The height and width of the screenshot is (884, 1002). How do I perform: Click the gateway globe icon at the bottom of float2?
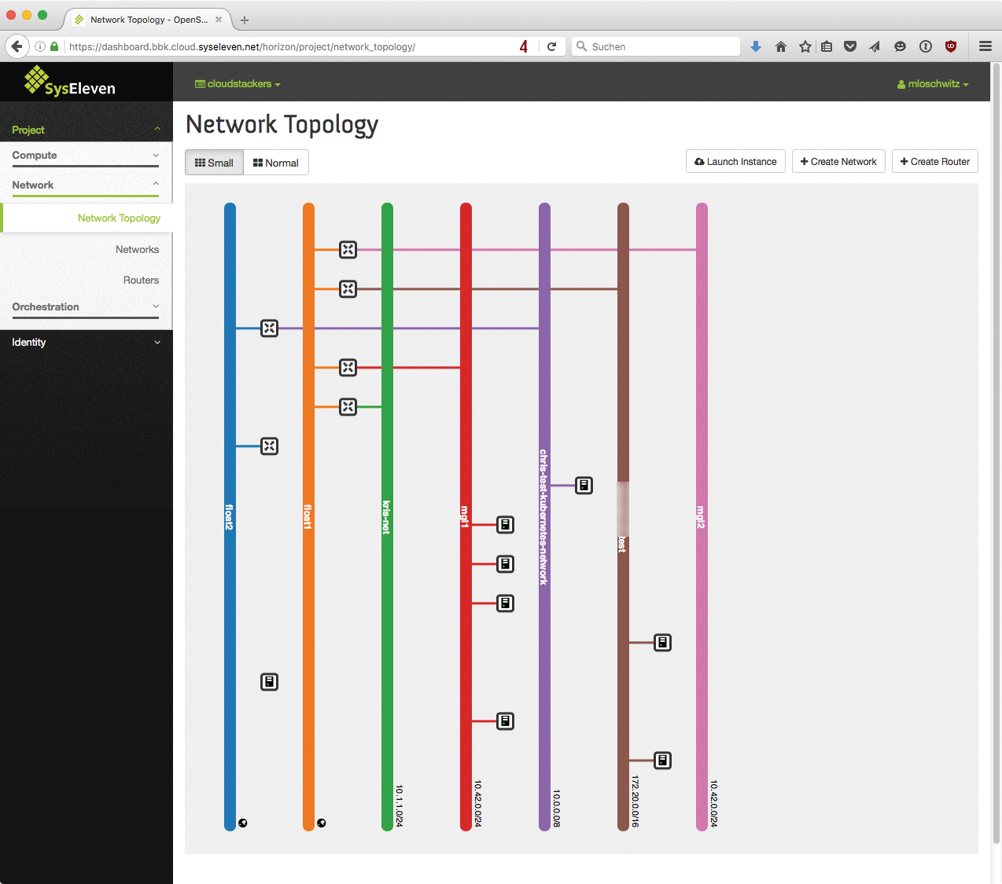coord(242,823)
